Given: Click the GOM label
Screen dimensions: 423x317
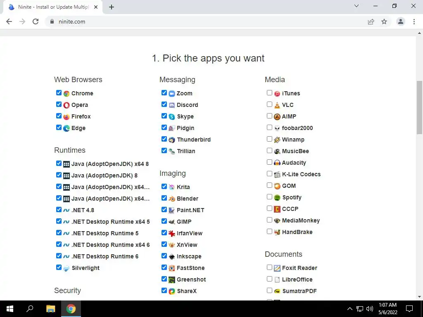Looking at the screenshot, I should click(x=289, y=186).
